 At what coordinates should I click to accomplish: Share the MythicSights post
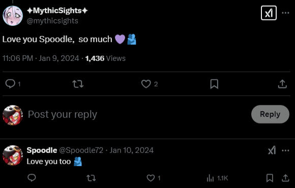(x=282, y=84)
